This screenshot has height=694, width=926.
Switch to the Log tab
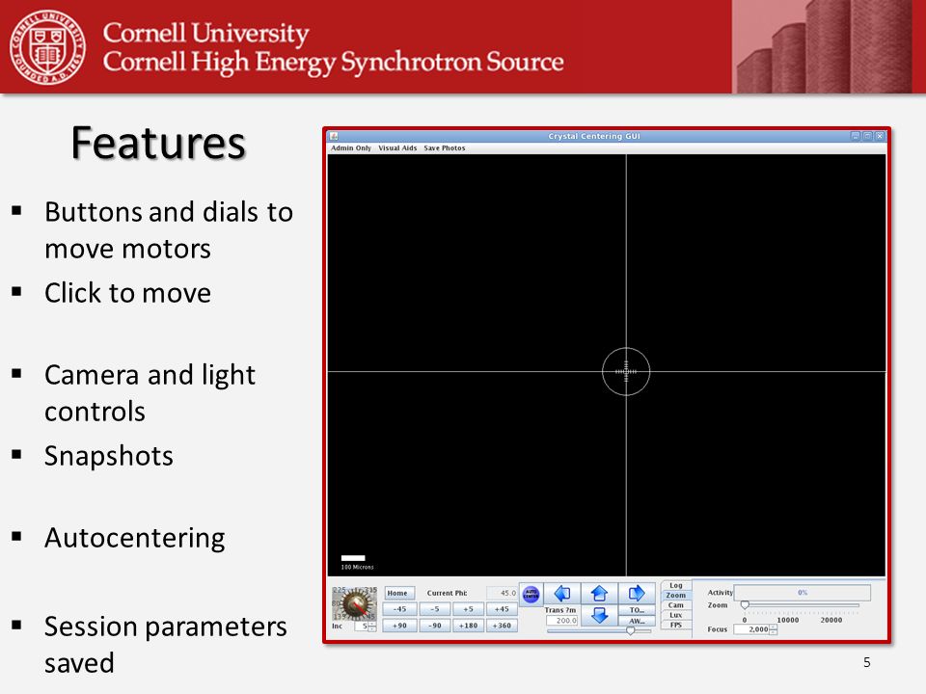(675, 585)
